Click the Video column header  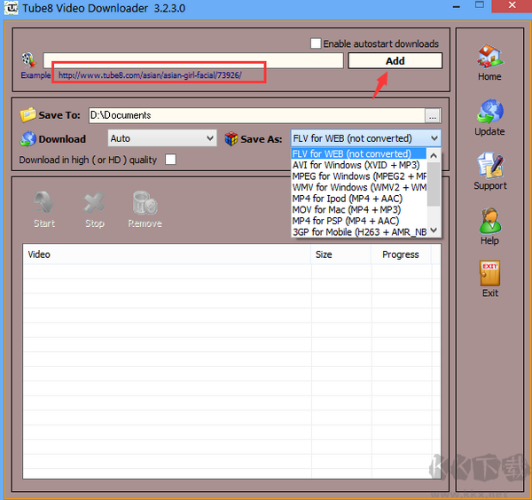pyautogui.click(x=167, y=254)
